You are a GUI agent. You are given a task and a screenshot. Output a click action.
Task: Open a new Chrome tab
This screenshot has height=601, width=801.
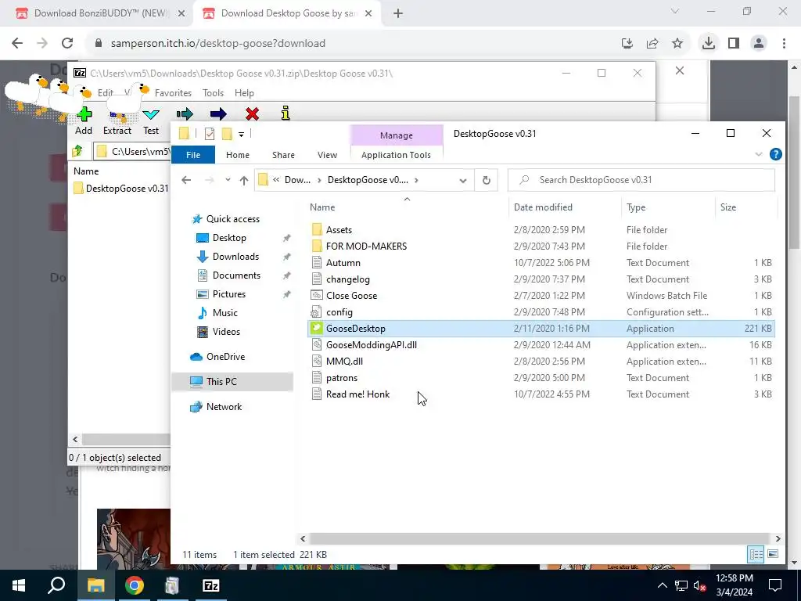pyautogui.click(x=398, y=13)
